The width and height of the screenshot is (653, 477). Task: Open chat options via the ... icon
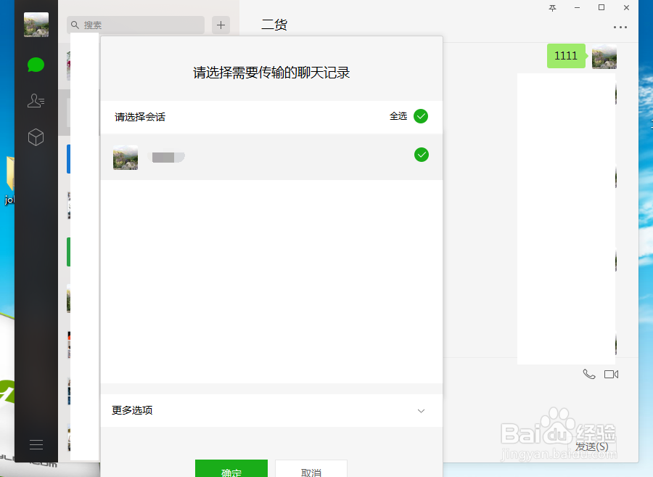[620, 27]
